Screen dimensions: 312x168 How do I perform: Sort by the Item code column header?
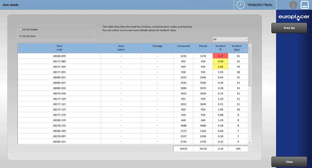[x=59, y=48]
